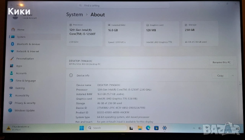Open the Thunderstorm weather widget
The width and height of the screenshot is (245, 140).
point(18,128)
